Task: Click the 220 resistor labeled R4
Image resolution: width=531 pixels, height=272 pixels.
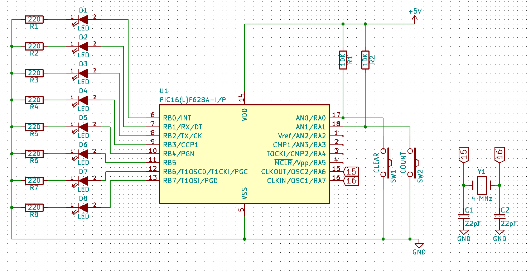Action: point(34,100)
